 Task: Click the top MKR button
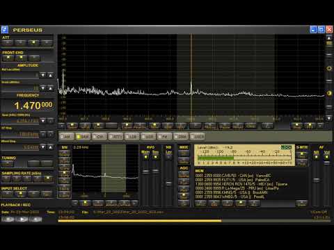pos(184,153)
